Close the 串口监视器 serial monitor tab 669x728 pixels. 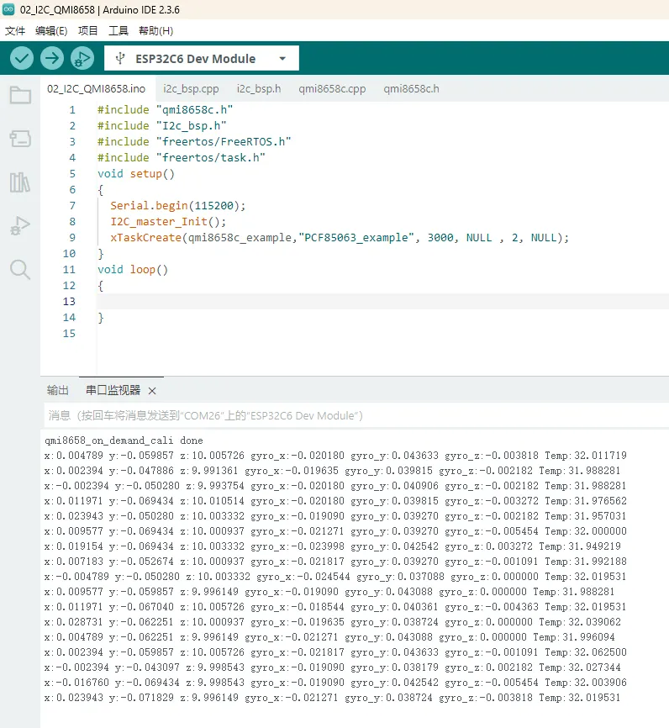(152, 392)
